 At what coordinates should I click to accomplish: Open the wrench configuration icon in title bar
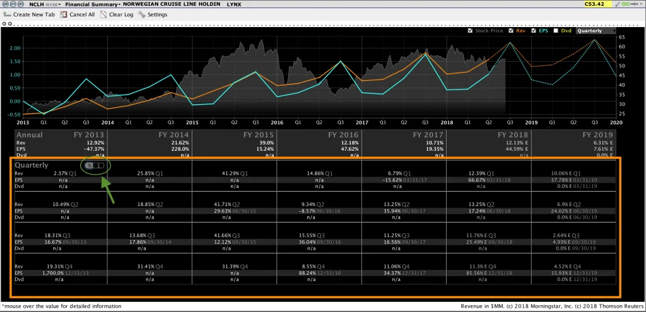(x=617, y=4)
